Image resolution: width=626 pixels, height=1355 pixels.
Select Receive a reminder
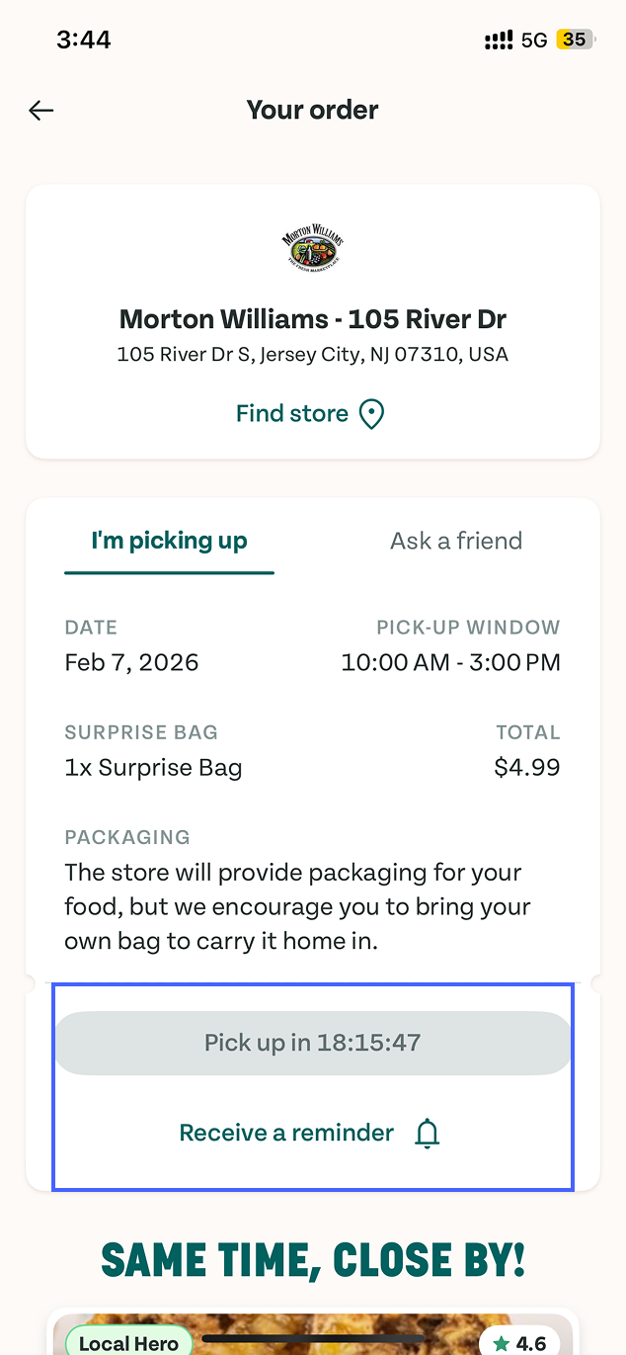[286, 1133]
